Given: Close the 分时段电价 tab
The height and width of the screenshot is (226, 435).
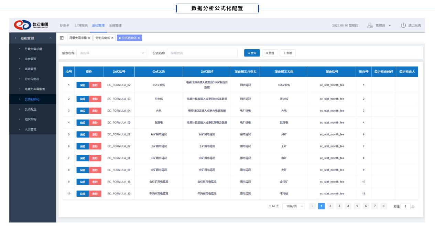Looking at the screenshot, I should [112, 38].
